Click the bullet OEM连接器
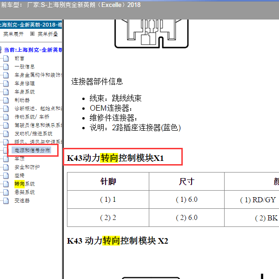The image size is (279, 279). pyautogui.click(x=111, y=108)
